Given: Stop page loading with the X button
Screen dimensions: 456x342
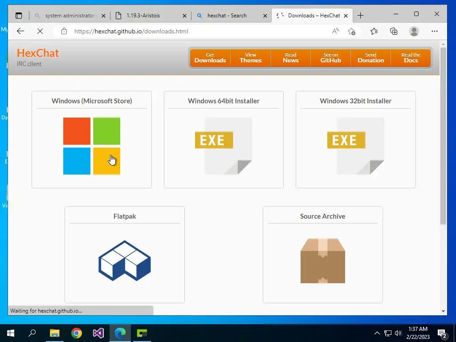Looking at the screenshot, I should tap(40, 31).
